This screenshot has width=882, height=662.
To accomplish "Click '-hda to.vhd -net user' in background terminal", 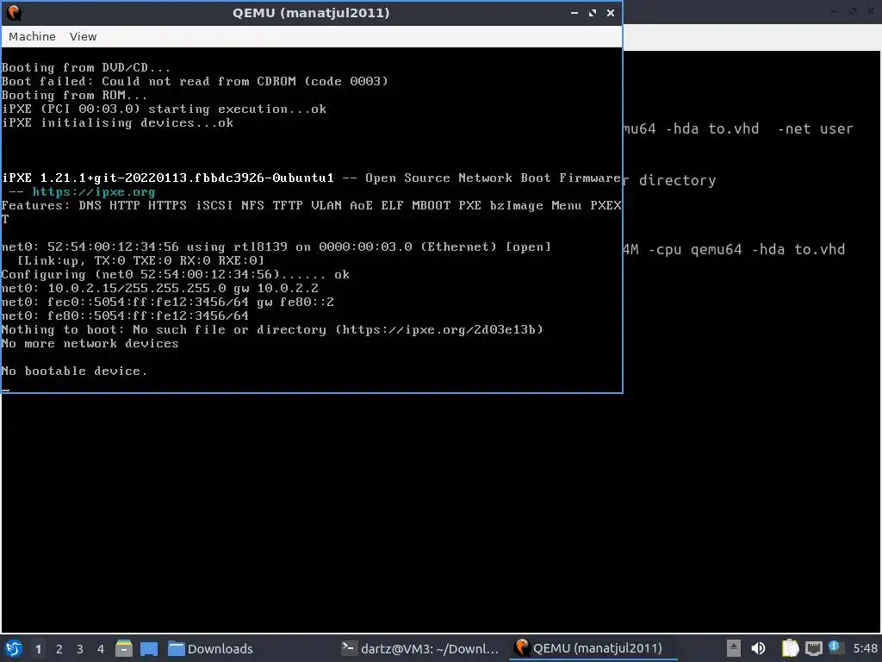I will tap(759, 129).
